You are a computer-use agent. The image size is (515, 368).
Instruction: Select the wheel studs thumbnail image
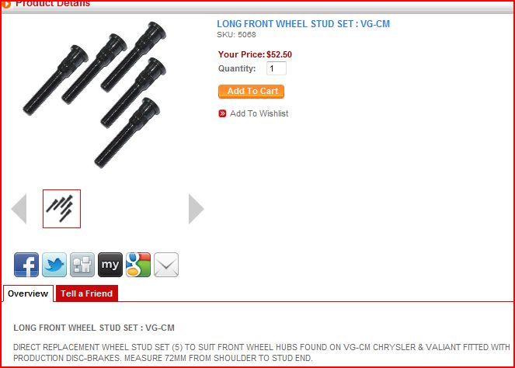(61, 209)
